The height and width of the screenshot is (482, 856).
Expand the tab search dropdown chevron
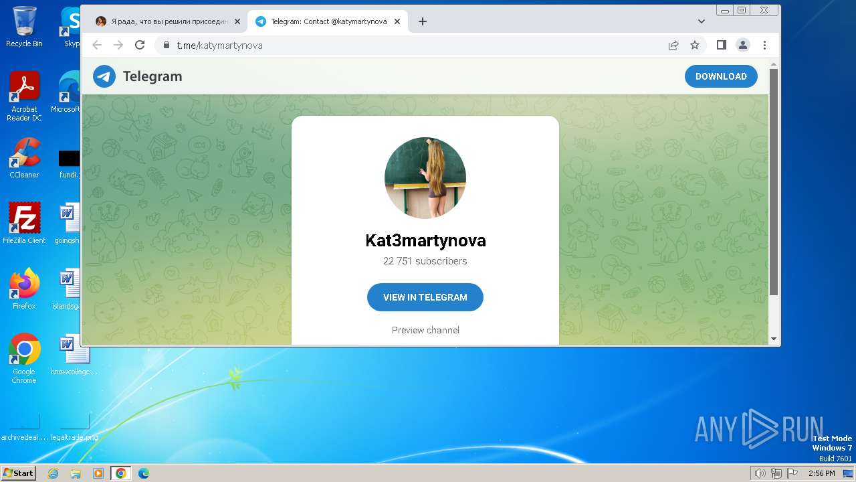(x=702, y=21)
